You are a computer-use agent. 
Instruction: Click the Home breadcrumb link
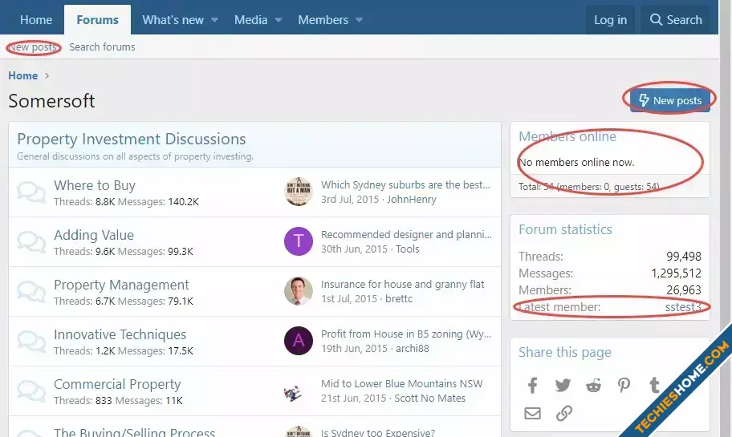pos(22,75)
